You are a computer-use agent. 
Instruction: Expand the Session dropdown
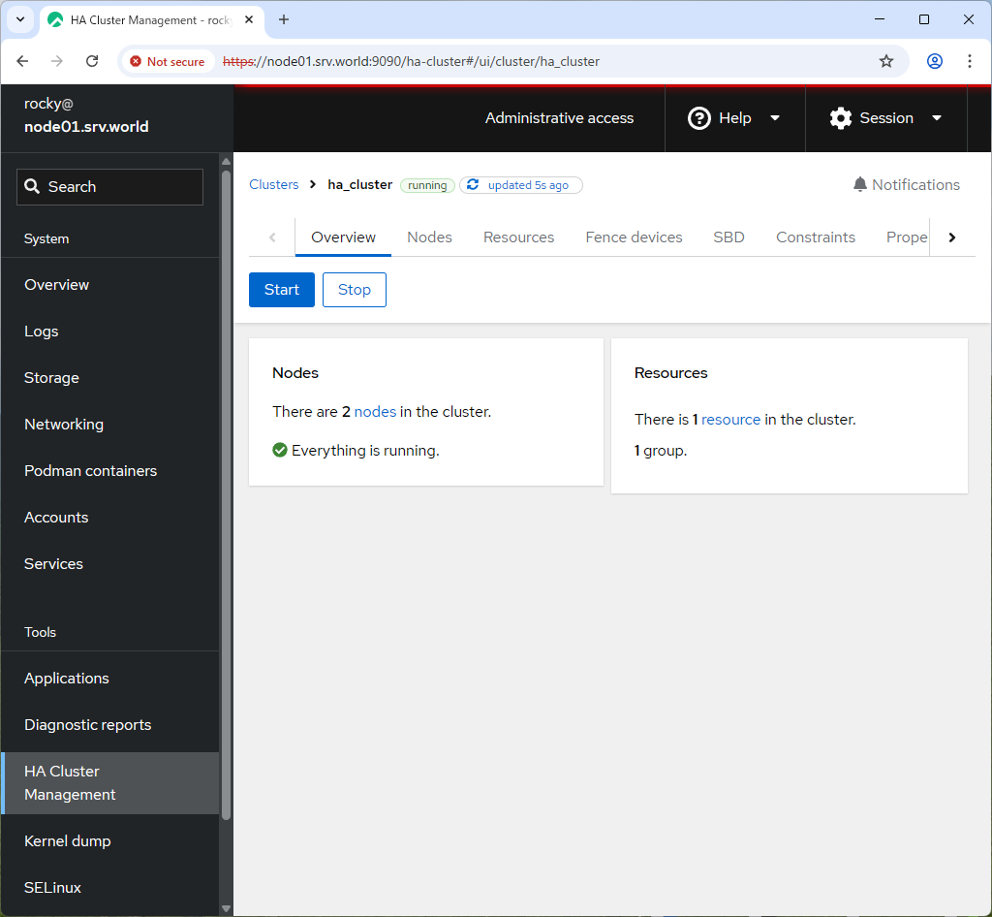click(x=937, y=118)
